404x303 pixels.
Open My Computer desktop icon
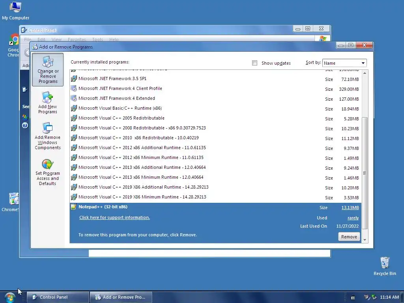(x=15, y=11)
